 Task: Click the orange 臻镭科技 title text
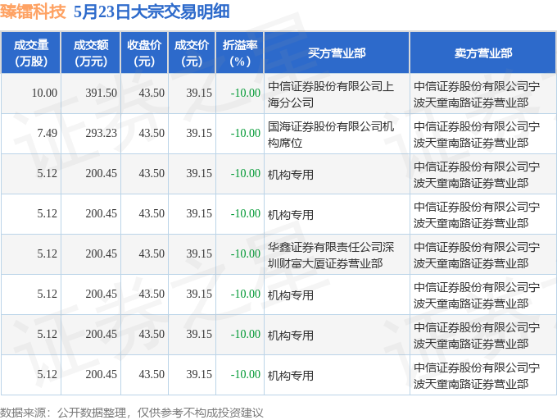(x=33, y=11)
